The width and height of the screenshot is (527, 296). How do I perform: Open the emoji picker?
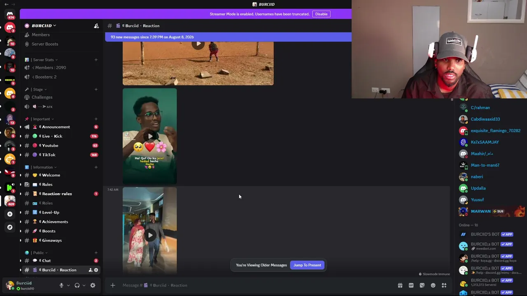[x=433, y=285]
